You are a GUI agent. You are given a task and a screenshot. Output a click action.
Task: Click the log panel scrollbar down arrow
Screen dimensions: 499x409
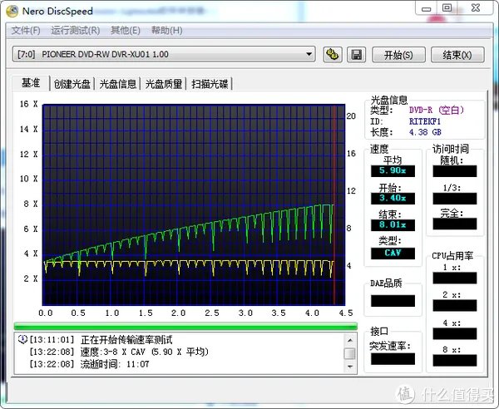(351, 368)
